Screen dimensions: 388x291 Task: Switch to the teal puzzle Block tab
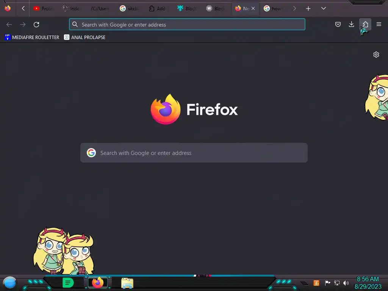coord(186,9)
